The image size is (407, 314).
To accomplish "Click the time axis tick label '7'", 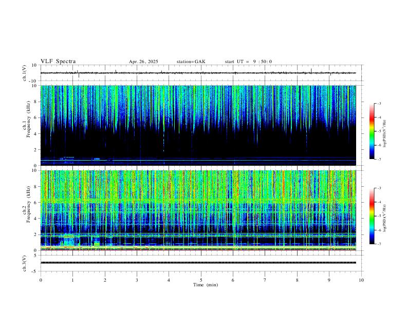I will coord(265,280).
